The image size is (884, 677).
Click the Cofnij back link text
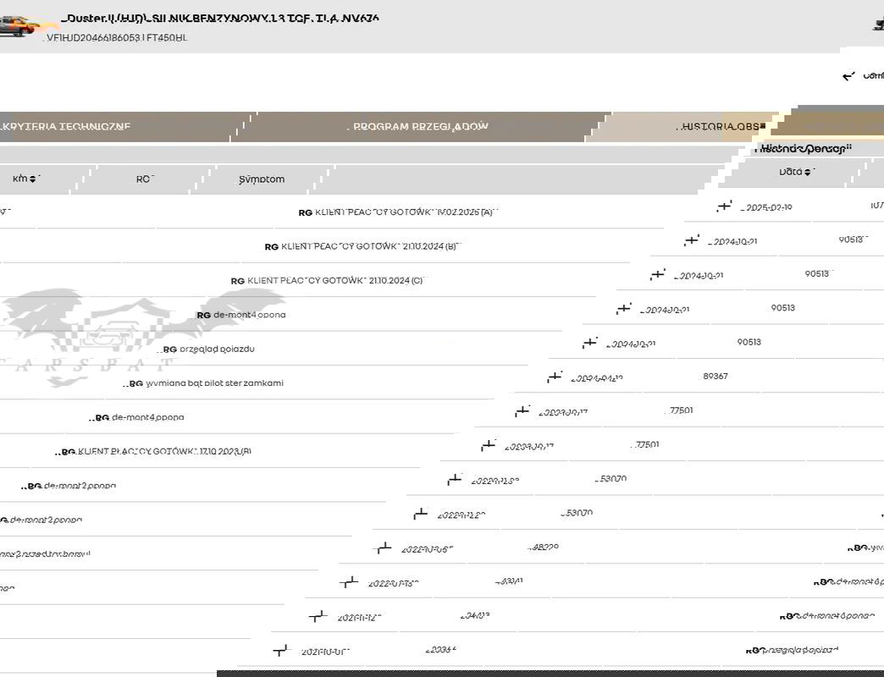pyautogui.click(x=872, y=76)
